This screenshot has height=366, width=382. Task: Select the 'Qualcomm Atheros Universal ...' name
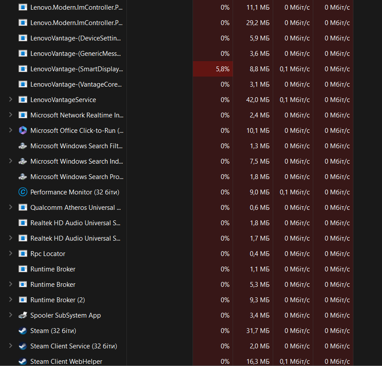tap(75, 208)
